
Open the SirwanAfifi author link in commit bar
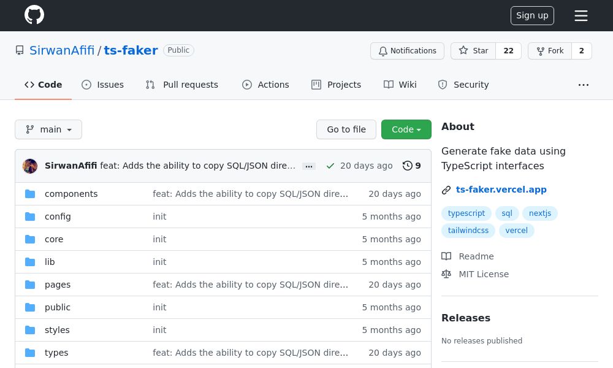tap(70, 166)
